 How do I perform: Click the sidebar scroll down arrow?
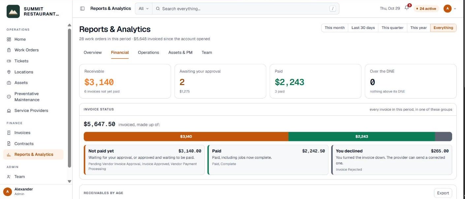tap(69, 181)
